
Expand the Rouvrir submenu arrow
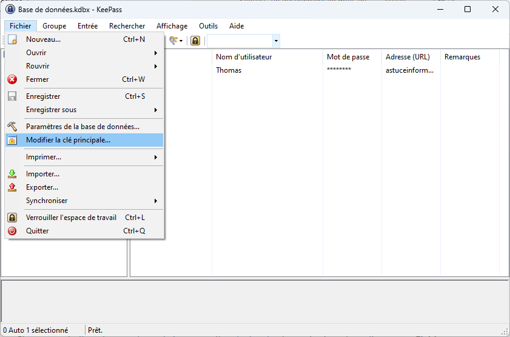tap(156, 66)
